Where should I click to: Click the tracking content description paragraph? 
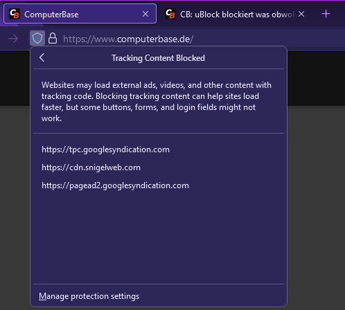157,102
